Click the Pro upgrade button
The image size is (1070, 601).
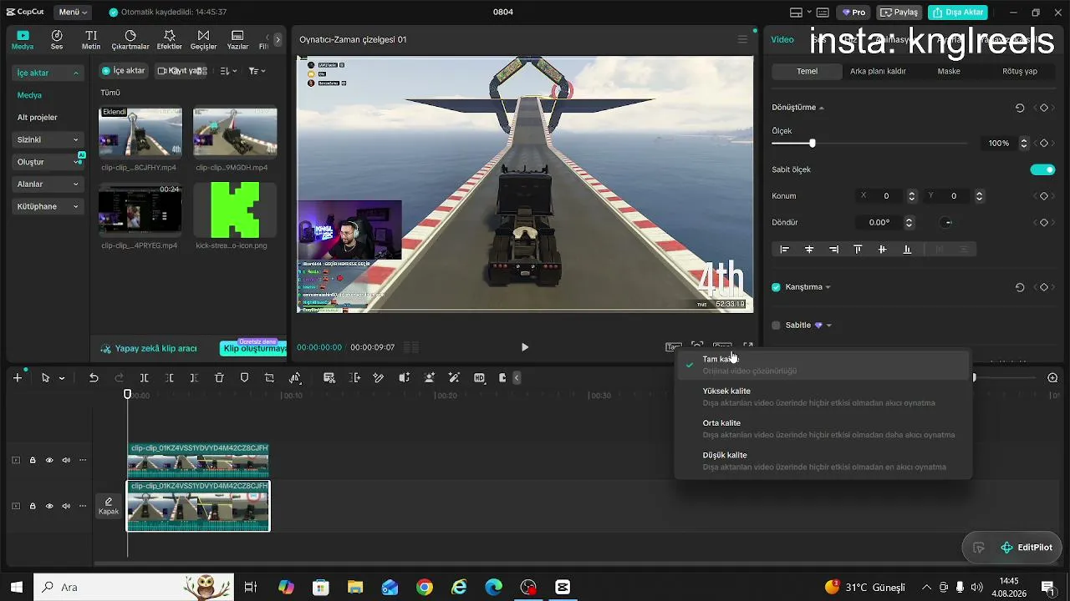click(853, 13)
